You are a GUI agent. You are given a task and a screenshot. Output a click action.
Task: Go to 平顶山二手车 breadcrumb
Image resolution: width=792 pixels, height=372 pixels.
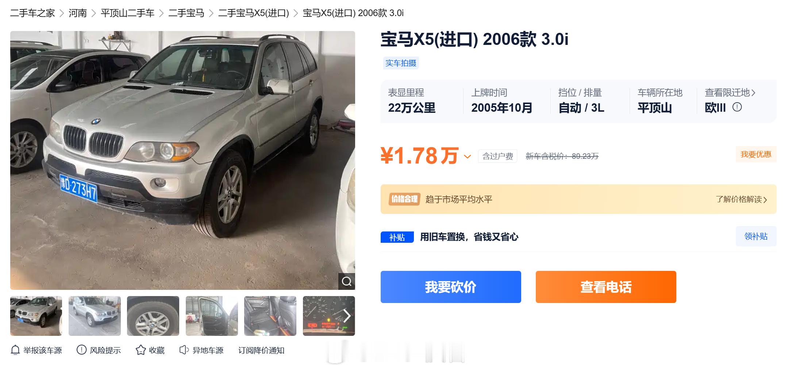tap(128, 13)
